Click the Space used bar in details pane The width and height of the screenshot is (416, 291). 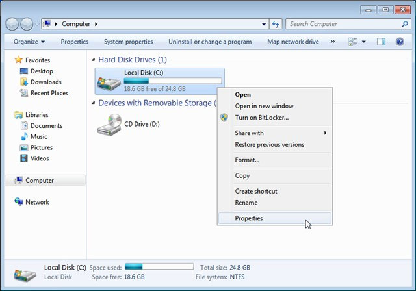(x=159, y=266)
